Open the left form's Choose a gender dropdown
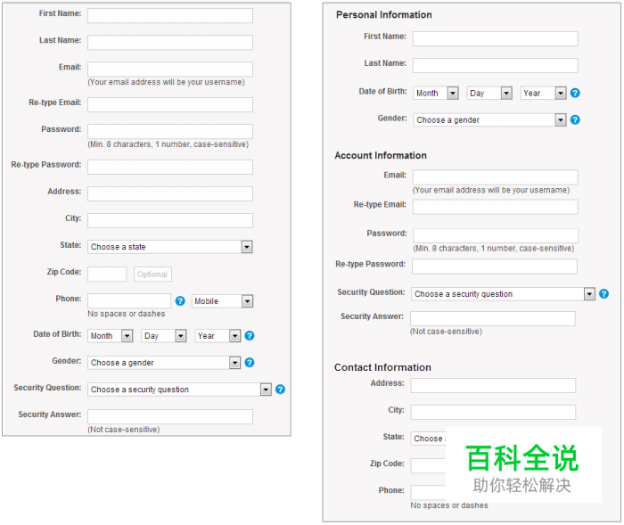The image size is (624, 525). (x=164, y=363)
